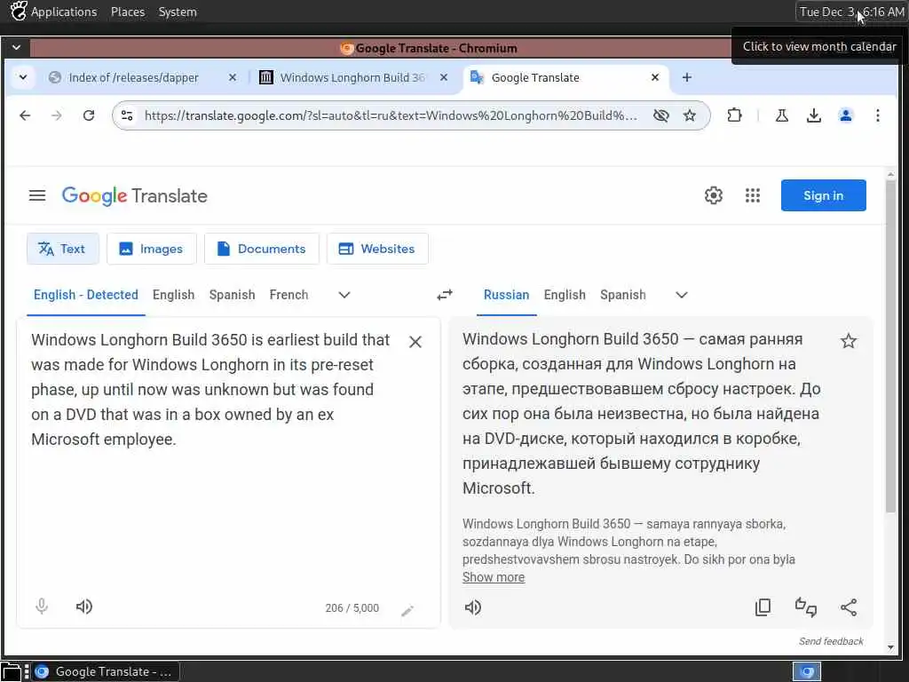Choose English as the source language
The image size is (909, 682).
pos(173,295)
